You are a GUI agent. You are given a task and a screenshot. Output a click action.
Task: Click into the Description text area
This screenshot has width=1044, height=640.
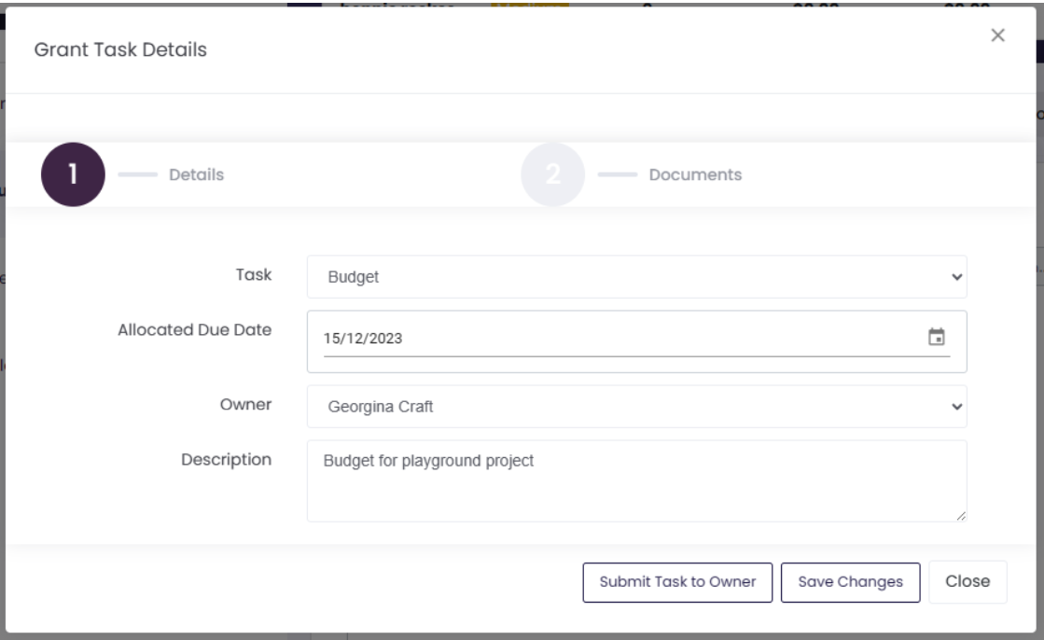click(636, 480)
